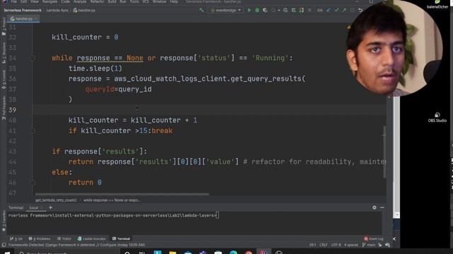453x254 pixels.
Task: Toggle fold marker at line 41
Action: 33,131
